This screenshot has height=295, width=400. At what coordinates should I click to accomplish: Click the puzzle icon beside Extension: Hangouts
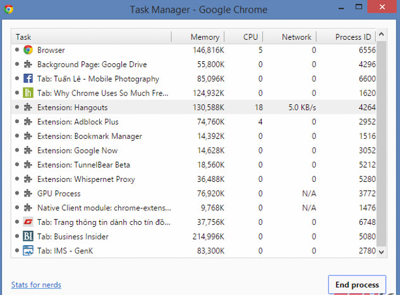28,107
